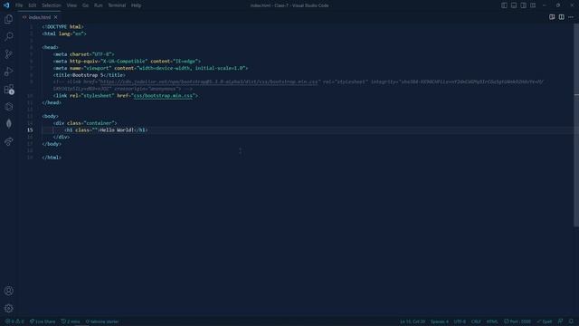This screenshot has height=326, width=579.
Task: Open the preview icon in editor toolbar
Action: point(552,17)
